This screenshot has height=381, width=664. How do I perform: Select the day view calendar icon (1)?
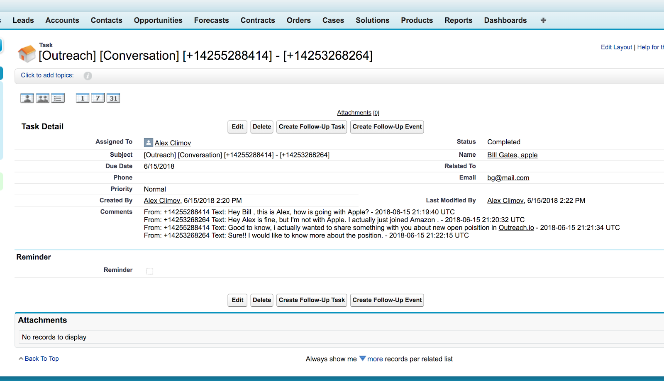83,98
